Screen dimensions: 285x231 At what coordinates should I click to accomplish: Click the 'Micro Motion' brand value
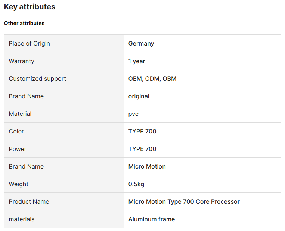coord(147,166)
